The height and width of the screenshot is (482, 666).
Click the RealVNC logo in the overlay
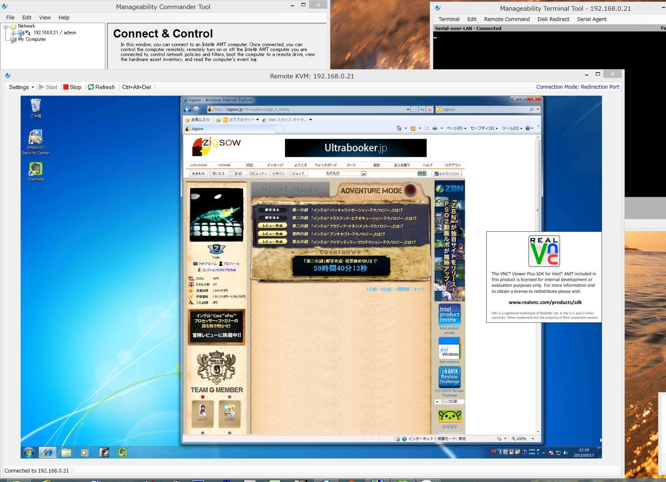click(544, 251)
